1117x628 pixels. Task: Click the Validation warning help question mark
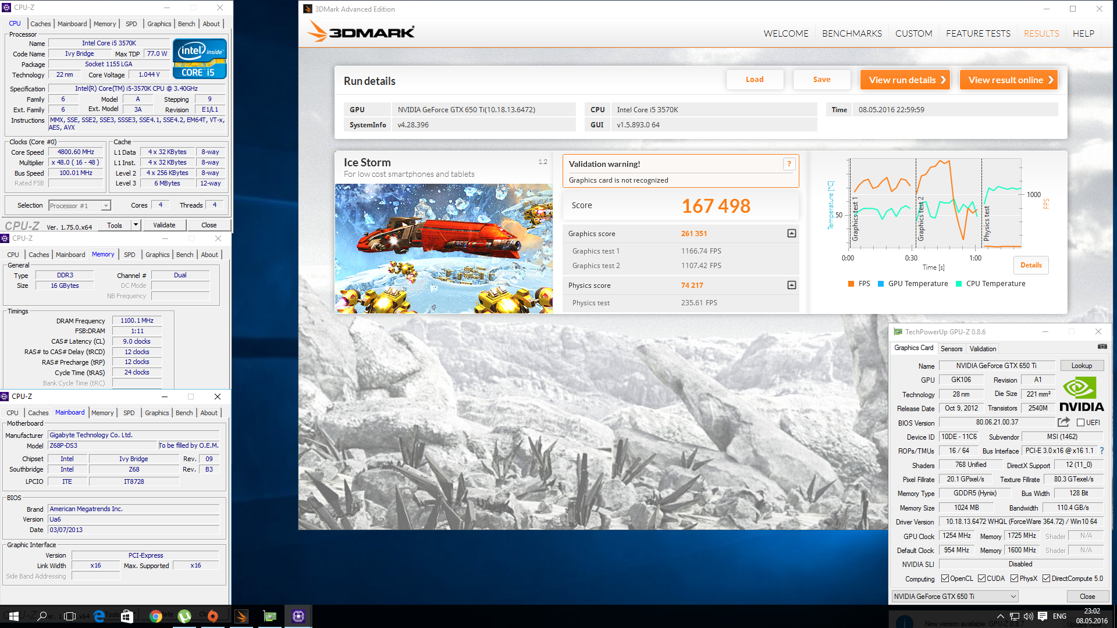tap(789, 164)
